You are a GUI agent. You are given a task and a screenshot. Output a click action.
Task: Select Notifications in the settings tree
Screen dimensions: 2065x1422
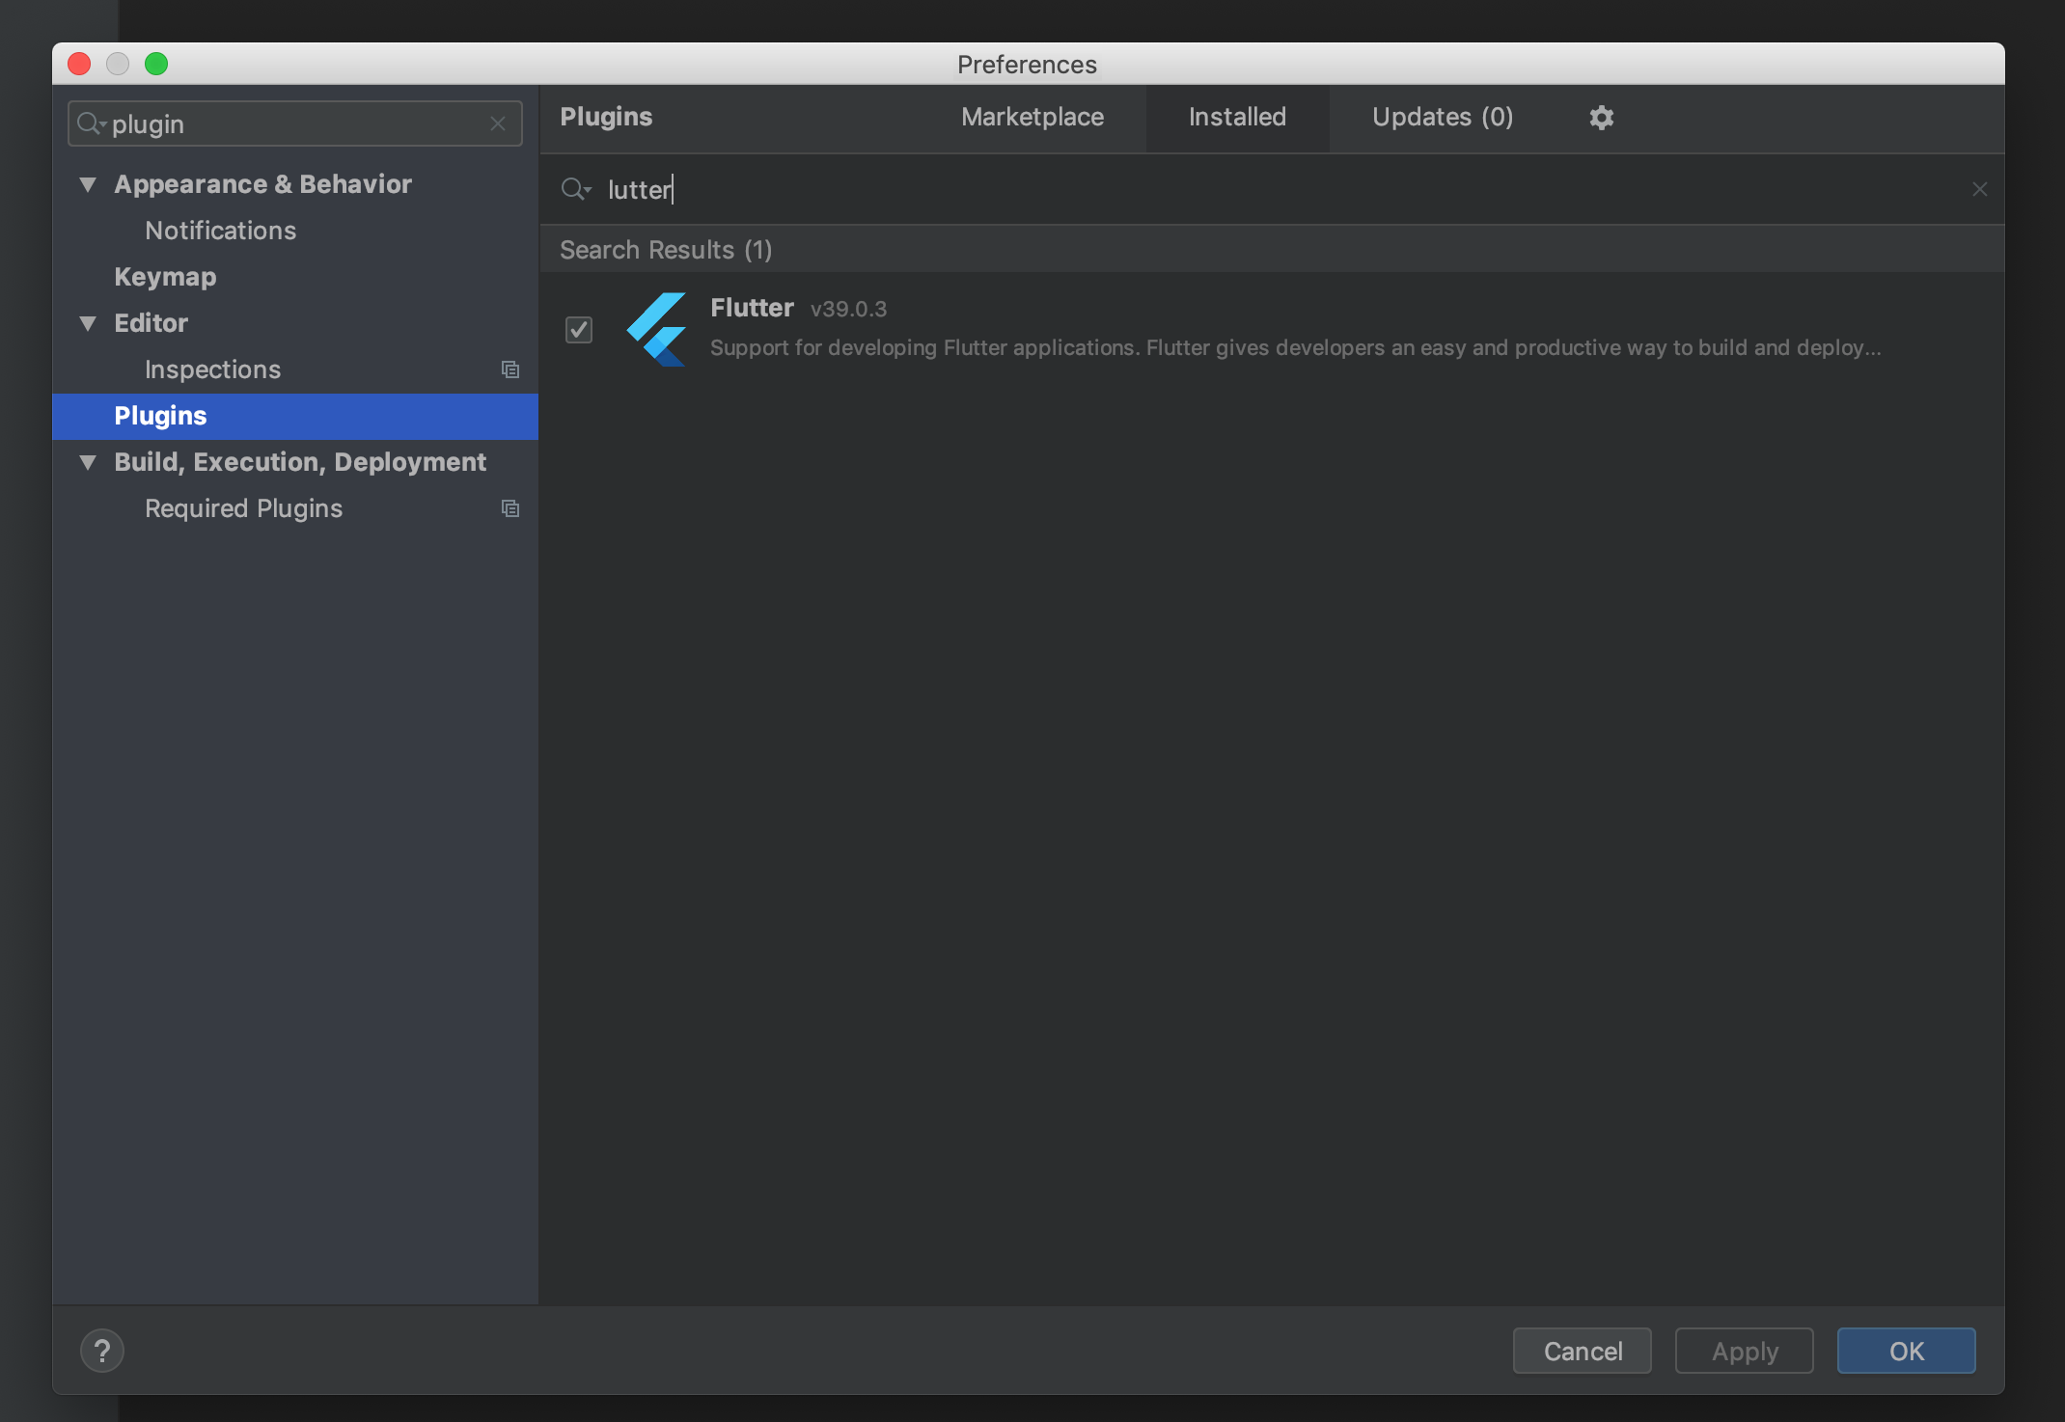[x=221, y=231]
